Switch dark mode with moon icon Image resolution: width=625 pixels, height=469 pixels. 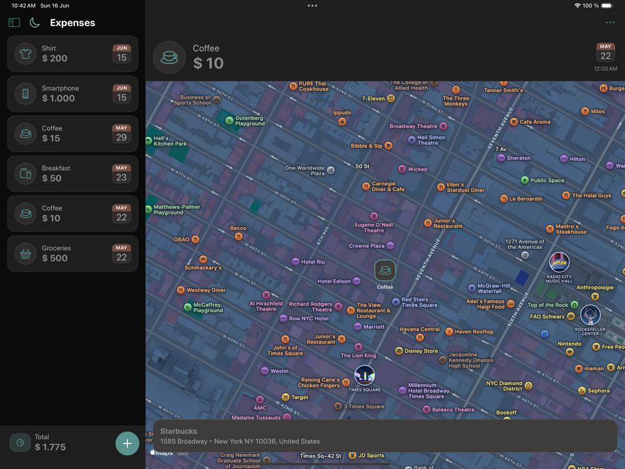[x=34, y=23]
